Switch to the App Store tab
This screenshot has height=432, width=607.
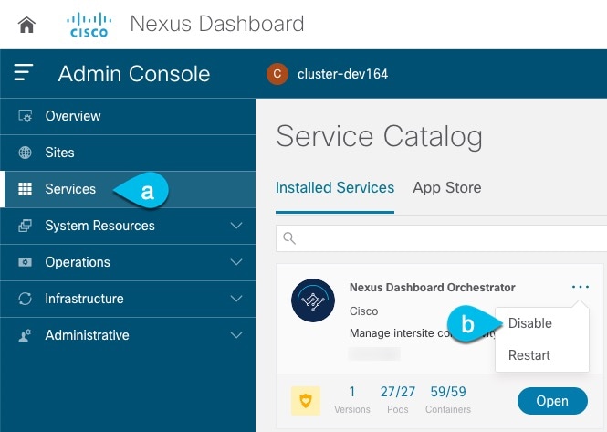(x=447, y=188)
